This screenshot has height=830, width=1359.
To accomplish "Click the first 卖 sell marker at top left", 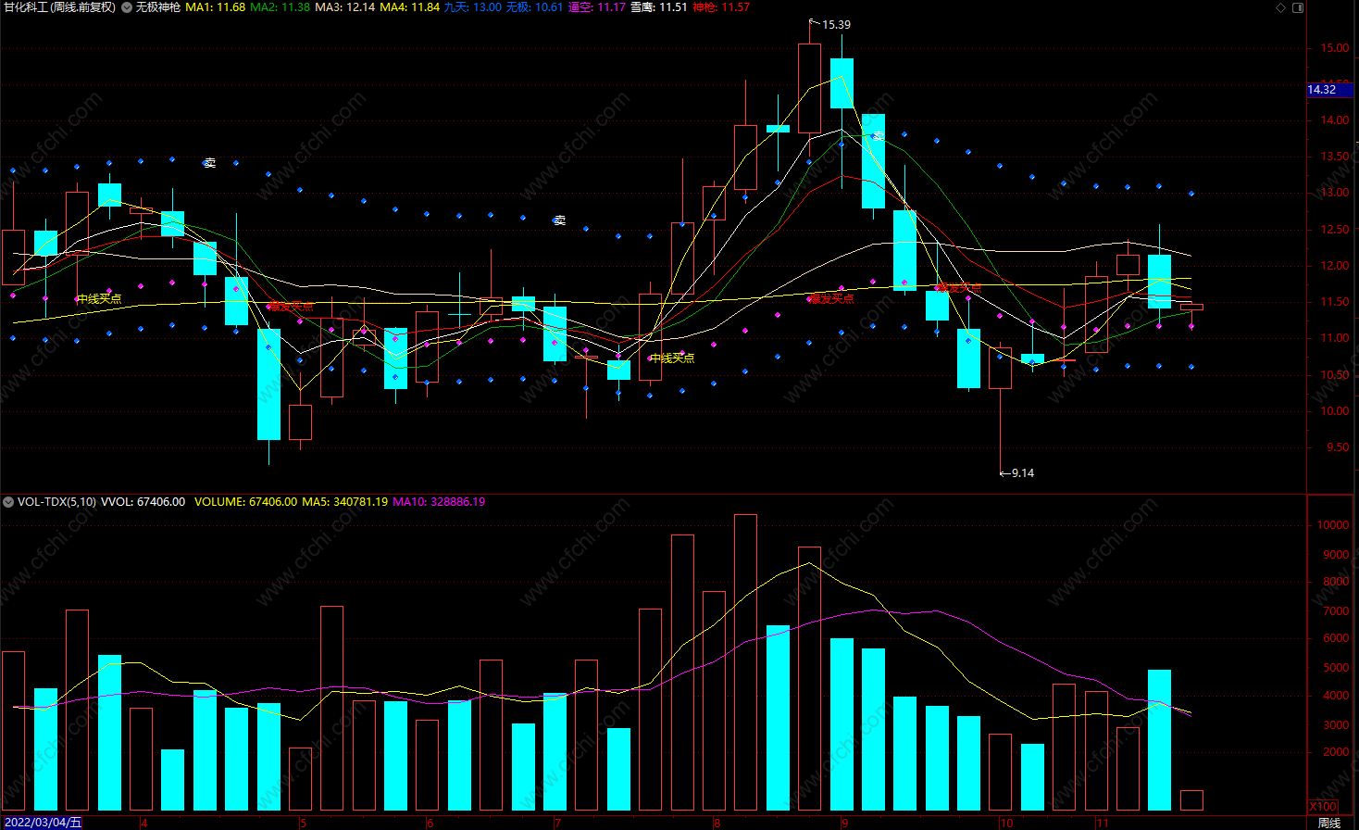I will 210,163.
